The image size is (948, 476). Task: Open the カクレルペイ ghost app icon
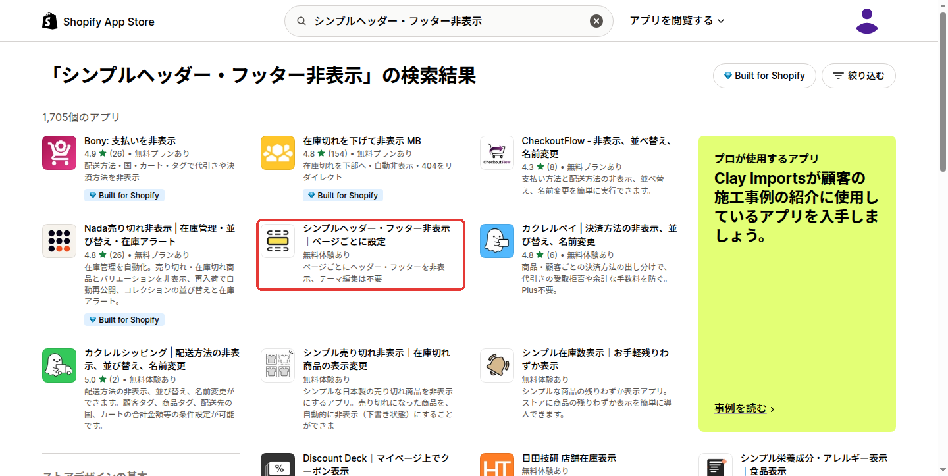pos(497,241)
